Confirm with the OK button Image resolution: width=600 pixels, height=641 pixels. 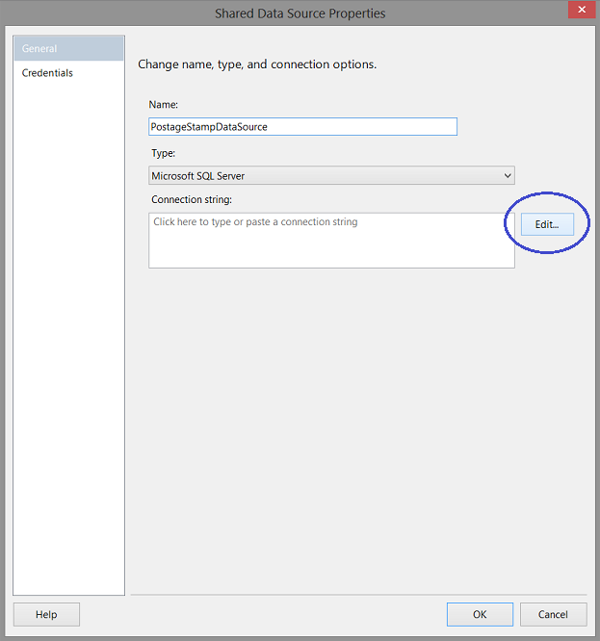480,614
